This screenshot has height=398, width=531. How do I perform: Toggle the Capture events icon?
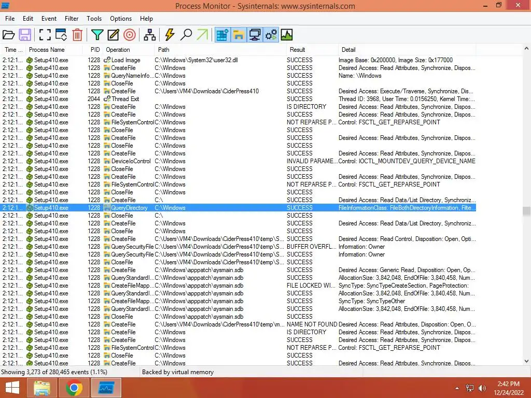pos(45,35)
